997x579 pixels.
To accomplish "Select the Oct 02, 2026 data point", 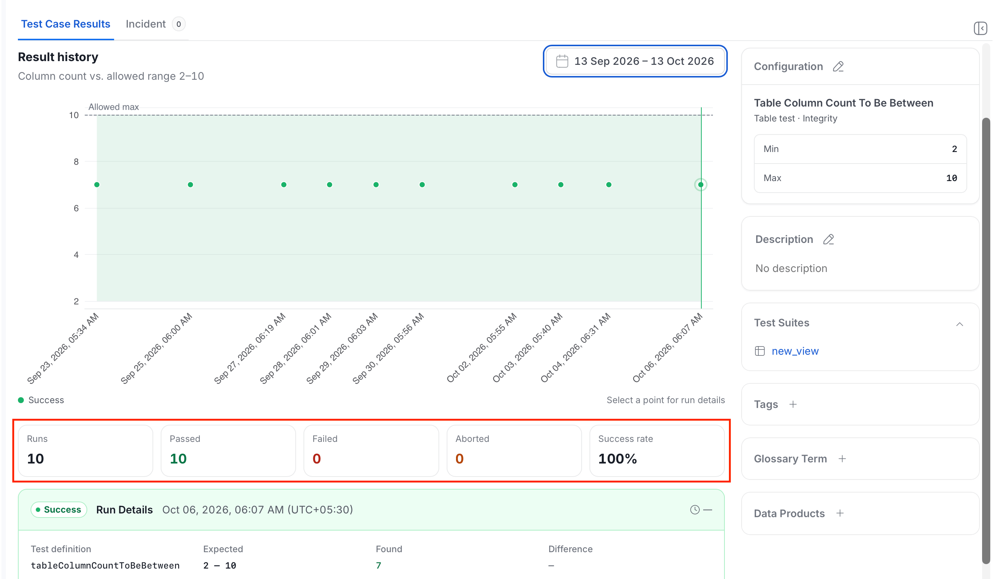I will [515, 184].
